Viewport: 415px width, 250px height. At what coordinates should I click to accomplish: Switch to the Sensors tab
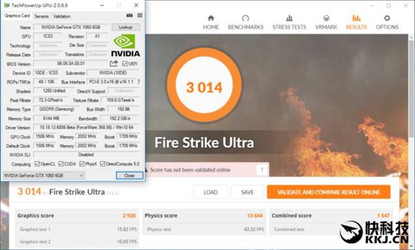click(42, 16)
